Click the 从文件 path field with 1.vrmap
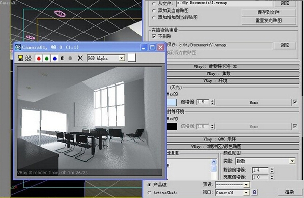This screenshot has height=198, width=304. tap(225, 3)
